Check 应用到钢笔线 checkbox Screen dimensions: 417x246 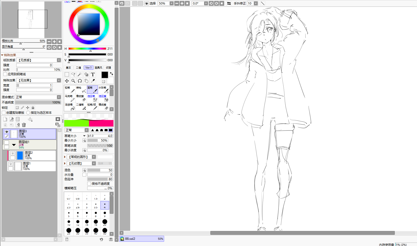tap(5, 74)
